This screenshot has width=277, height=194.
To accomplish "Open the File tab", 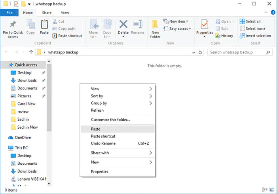I will pos(9,13).
